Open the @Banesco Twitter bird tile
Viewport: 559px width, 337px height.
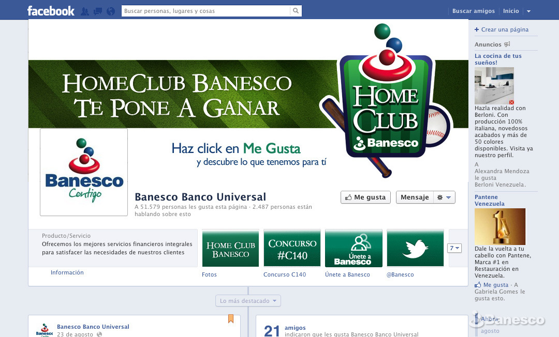pyautogui.click(x=415, y=248)
